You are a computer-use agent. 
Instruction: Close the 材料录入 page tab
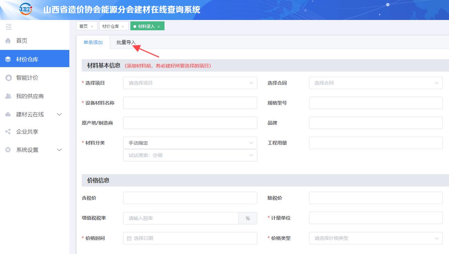coord(159,27)
